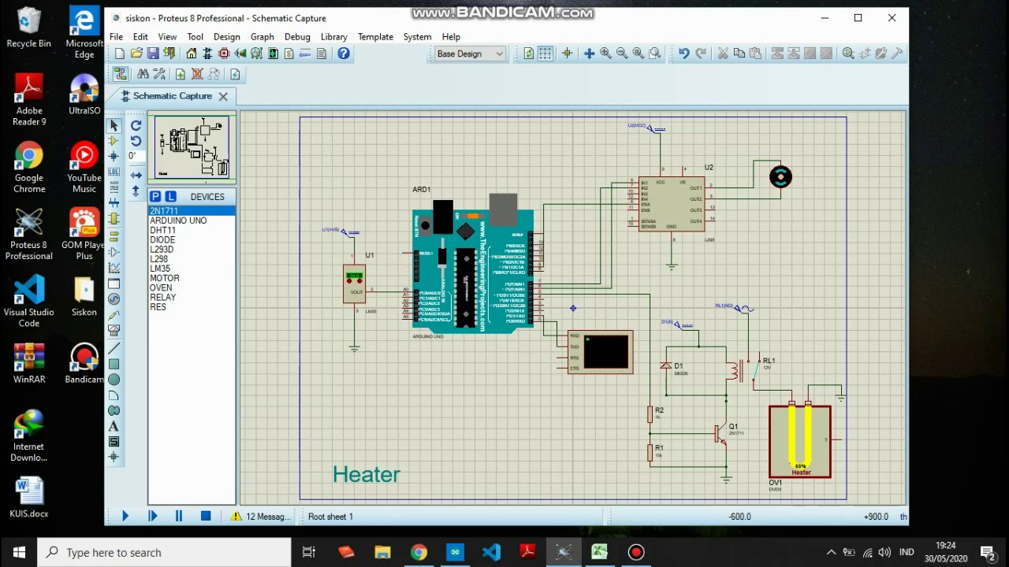Toggle the grid display icon
This screenshot has width=1009, height=567.
coord(545,54)
